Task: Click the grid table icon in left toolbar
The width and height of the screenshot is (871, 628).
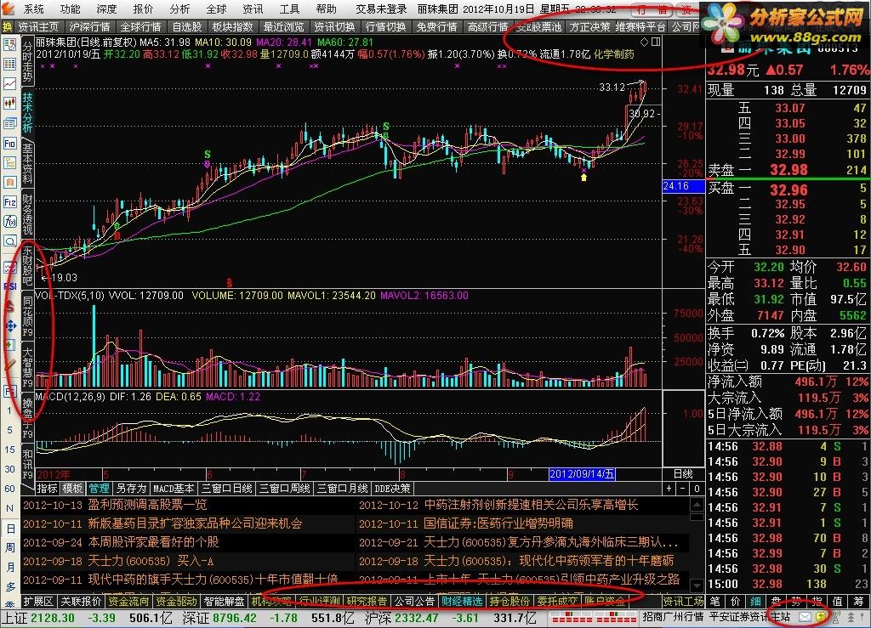Action: click(x=9, y=65)
